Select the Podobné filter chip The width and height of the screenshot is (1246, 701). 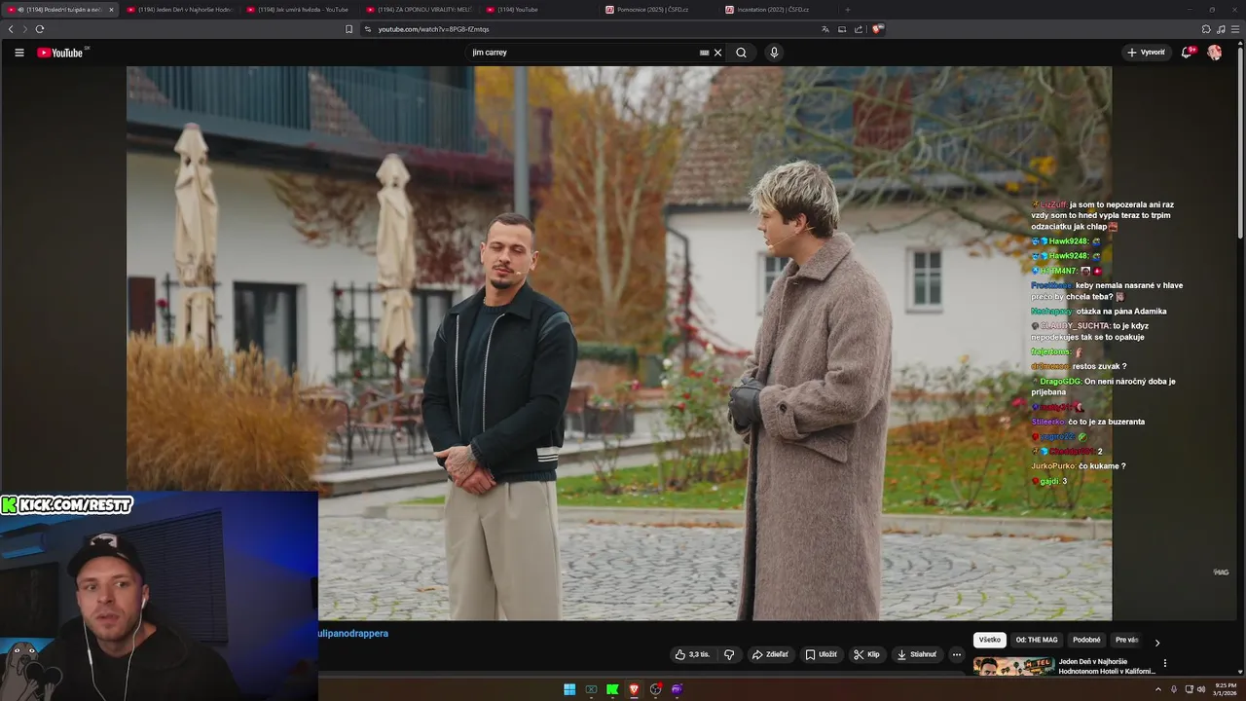point(1086,640)
